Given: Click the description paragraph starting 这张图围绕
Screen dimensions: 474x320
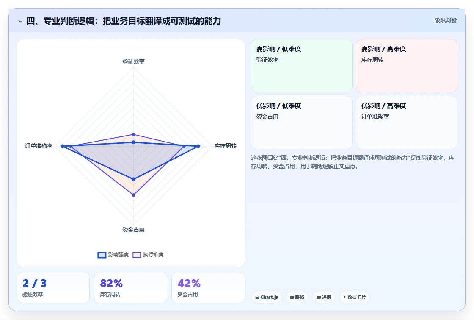Looking at the screenshot, I should [x=353, y=162].
